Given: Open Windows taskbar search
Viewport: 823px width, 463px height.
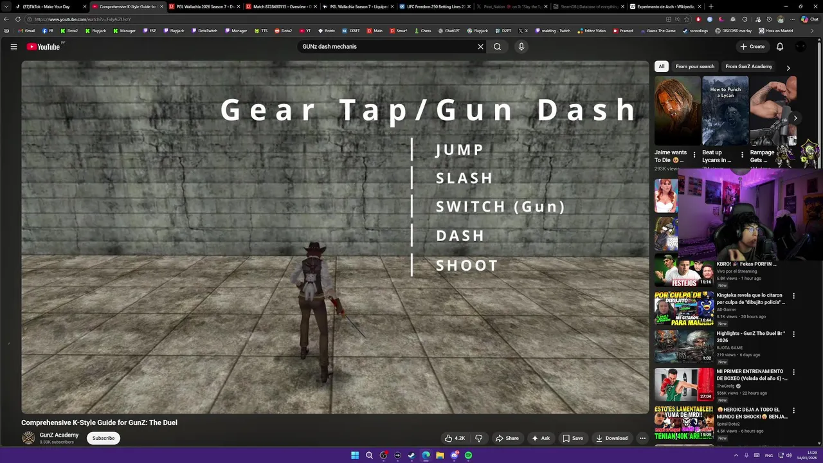Looking at the screenshot, I should 369,455.
